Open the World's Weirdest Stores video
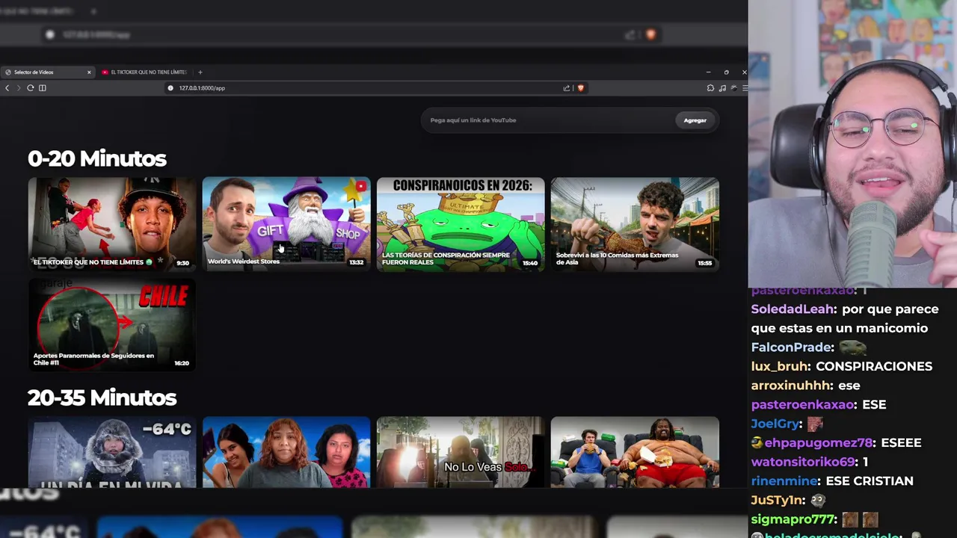Screen dimensions: 957x538 coord(286,224)
